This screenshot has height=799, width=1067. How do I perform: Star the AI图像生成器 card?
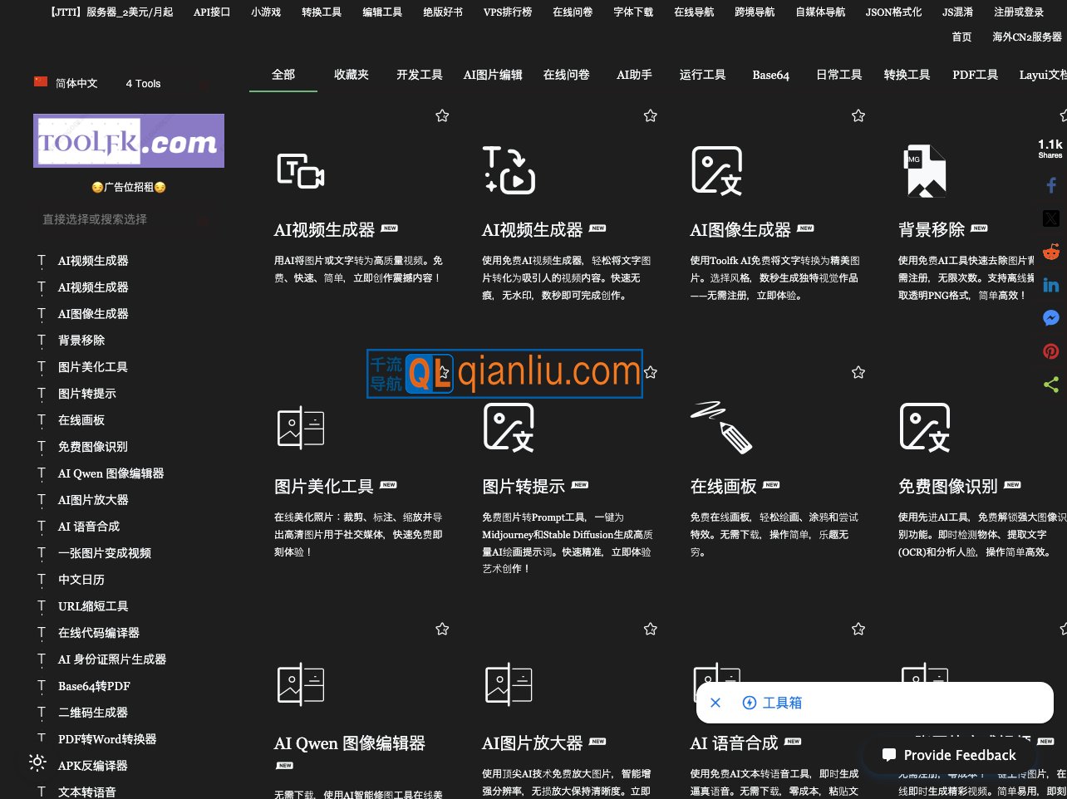point(858,115)
